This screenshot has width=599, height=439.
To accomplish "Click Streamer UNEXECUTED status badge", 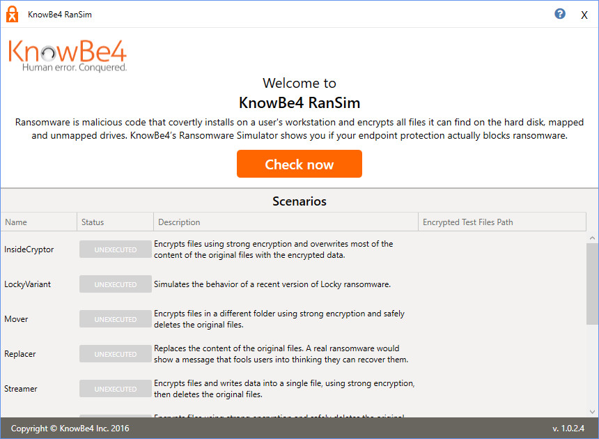I will coord(116,389).
